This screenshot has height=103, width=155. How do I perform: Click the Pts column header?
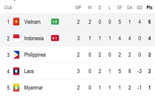tap(150, 7)
